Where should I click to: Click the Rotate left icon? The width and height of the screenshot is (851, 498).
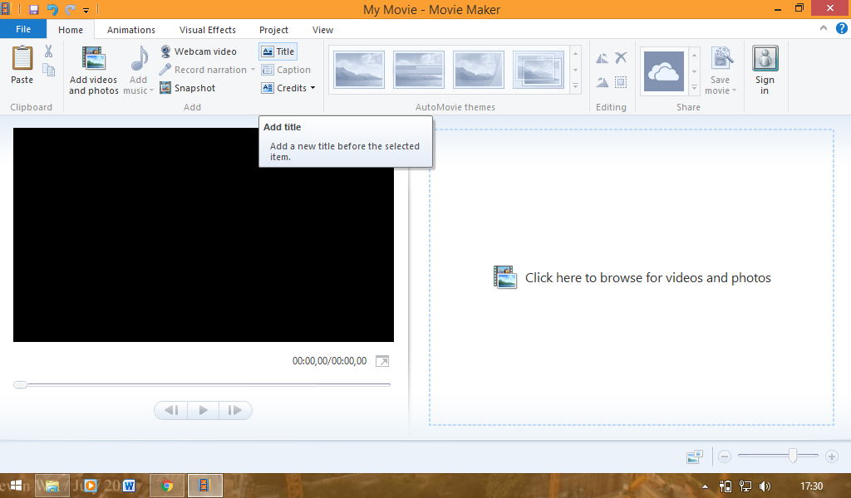603,58
